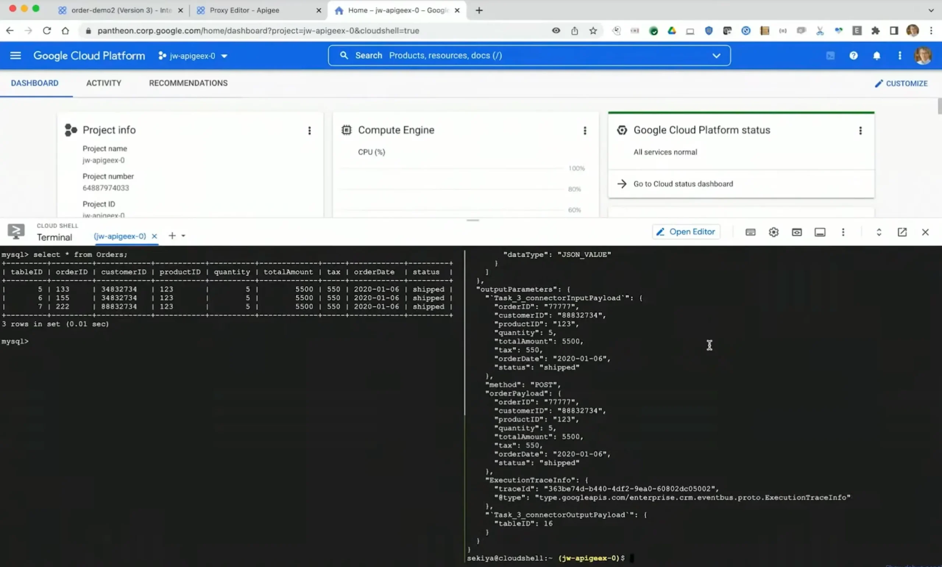The image size is (942, 567).
Task: Open the notifications bell icon
Action: 877,56
